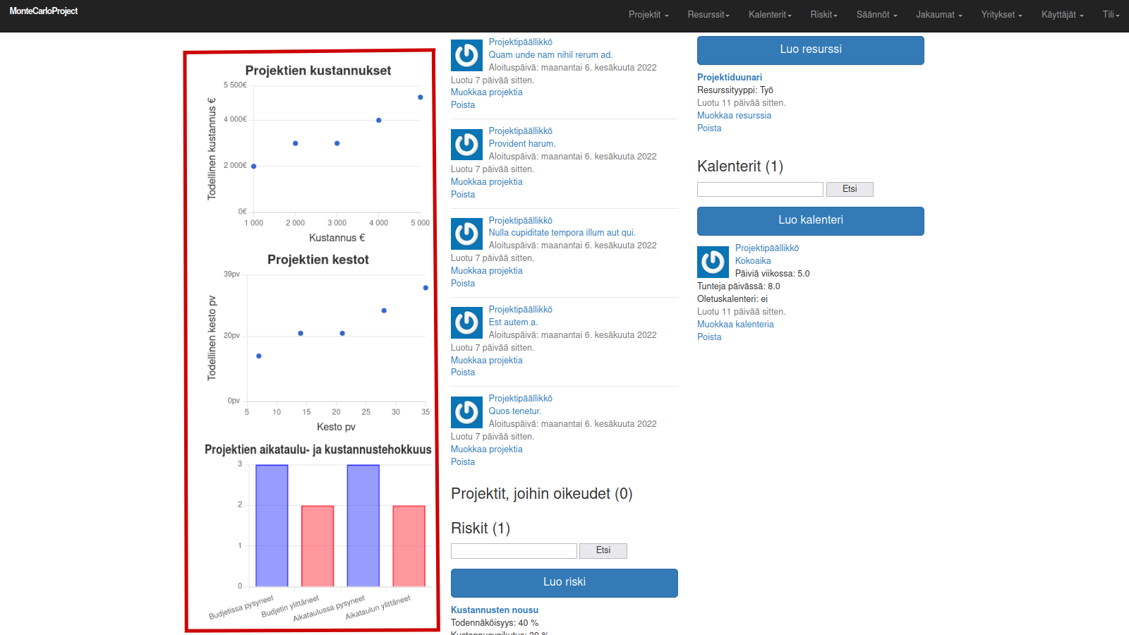Viewport: 1129px width, 635px height.
Task: Open the Yritykset navigation menu
Action: 1001,15
